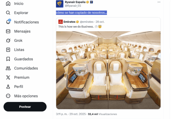Open the Perfil person icon
This screenshot has width=171, height=119.
[8, 87]
